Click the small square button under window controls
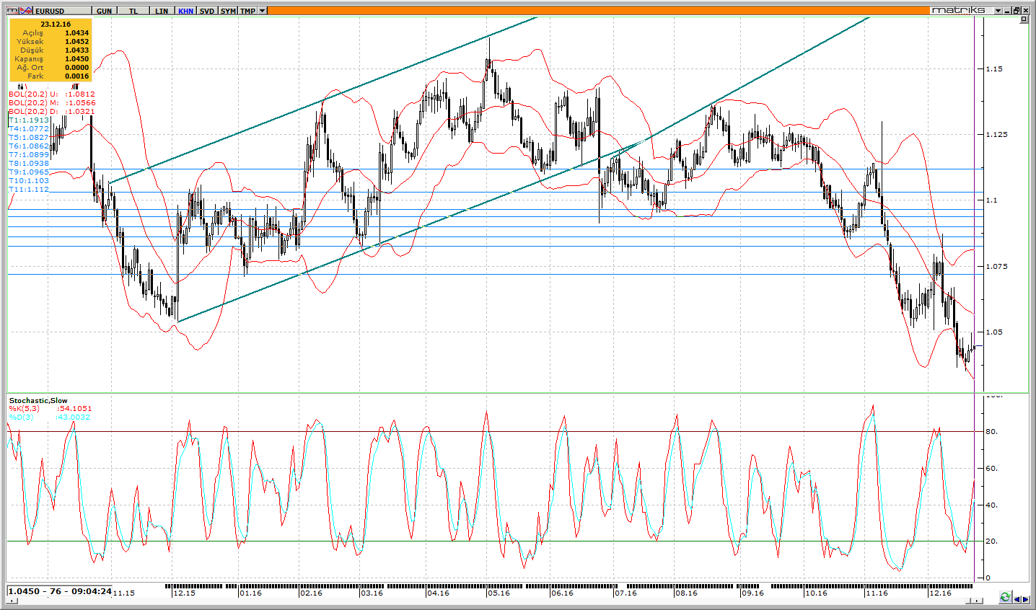 (1024, 19)
